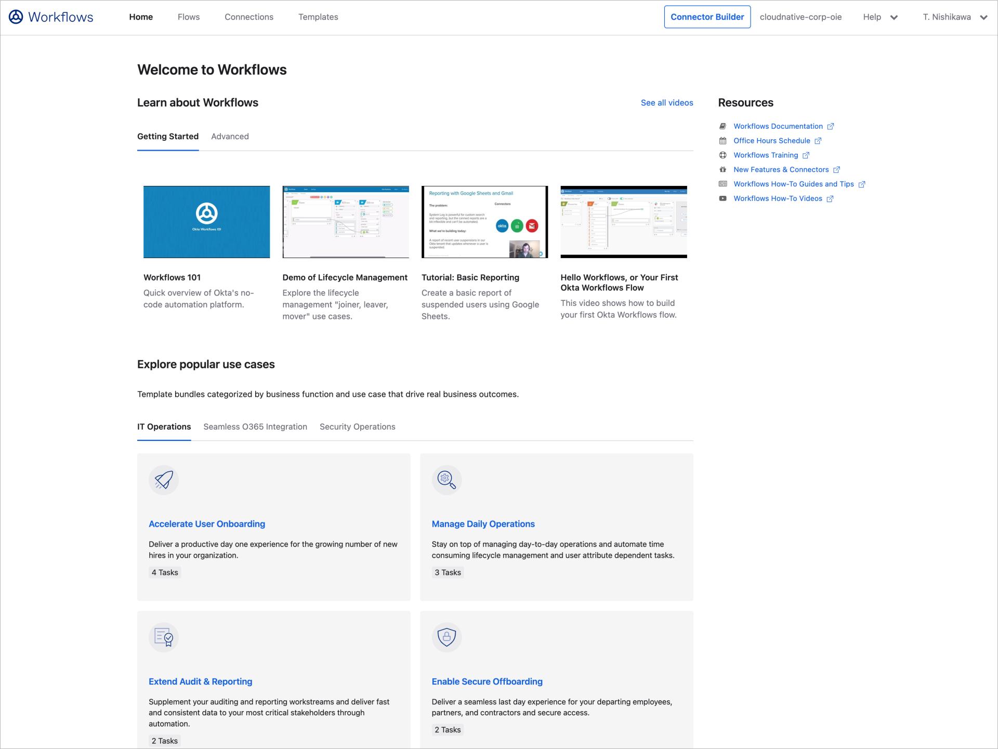The image size is (998, 749).
Task: Click the book icon beside Workflows Documentation
Action: [x=723, y=126]
